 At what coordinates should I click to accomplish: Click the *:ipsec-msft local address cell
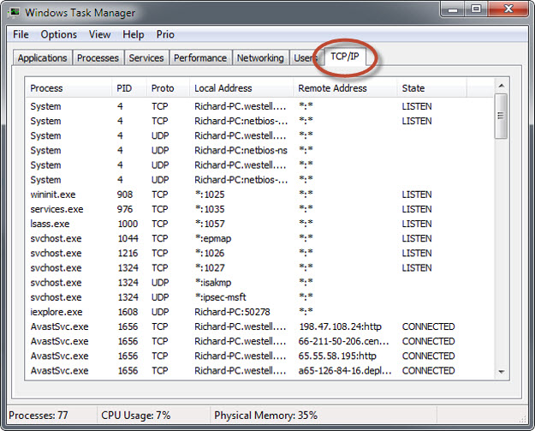point(220,297)
